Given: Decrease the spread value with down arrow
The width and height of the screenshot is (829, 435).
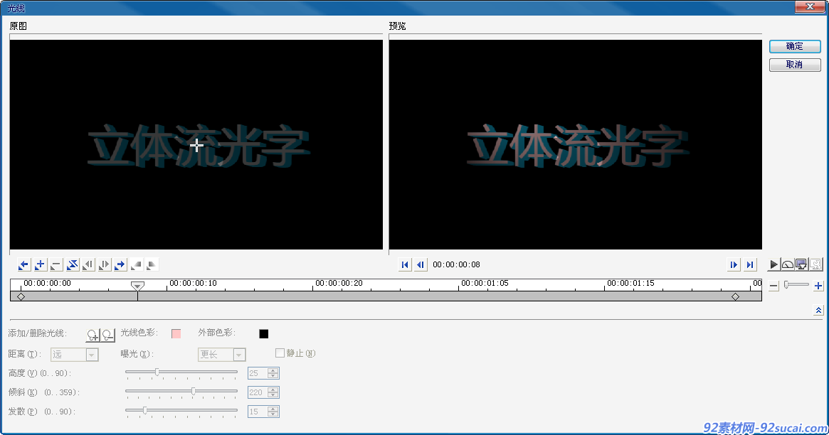Looking at the screenshot, I should pos(273,414).
